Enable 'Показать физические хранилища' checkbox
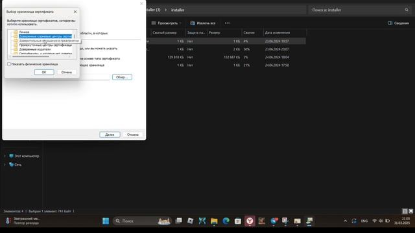The image size is (415, 233). coord(9,64)
